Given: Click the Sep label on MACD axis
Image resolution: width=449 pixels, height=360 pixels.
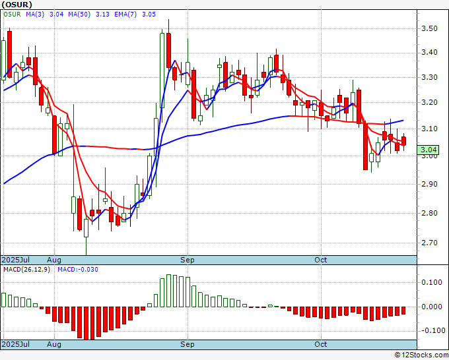Looking at the screenshot, I should pyautogui.click(x=188, y=344).
